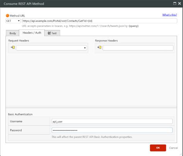Select the Headers / Auth tab

click(32, 33)
